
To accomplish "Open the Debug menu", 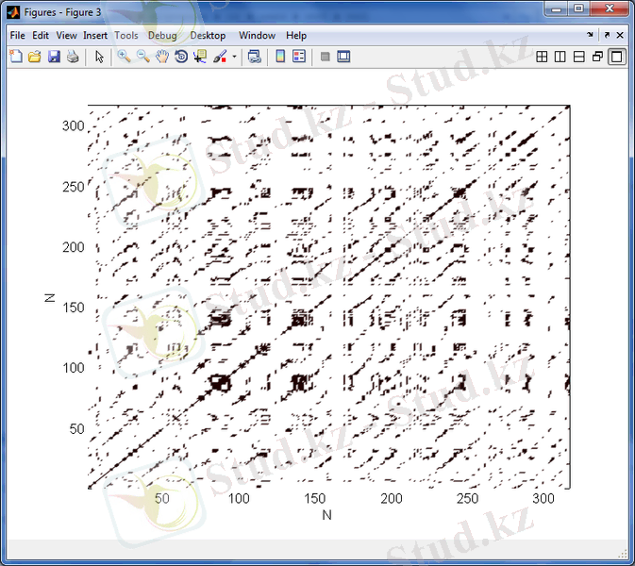I will coord(162,36).
